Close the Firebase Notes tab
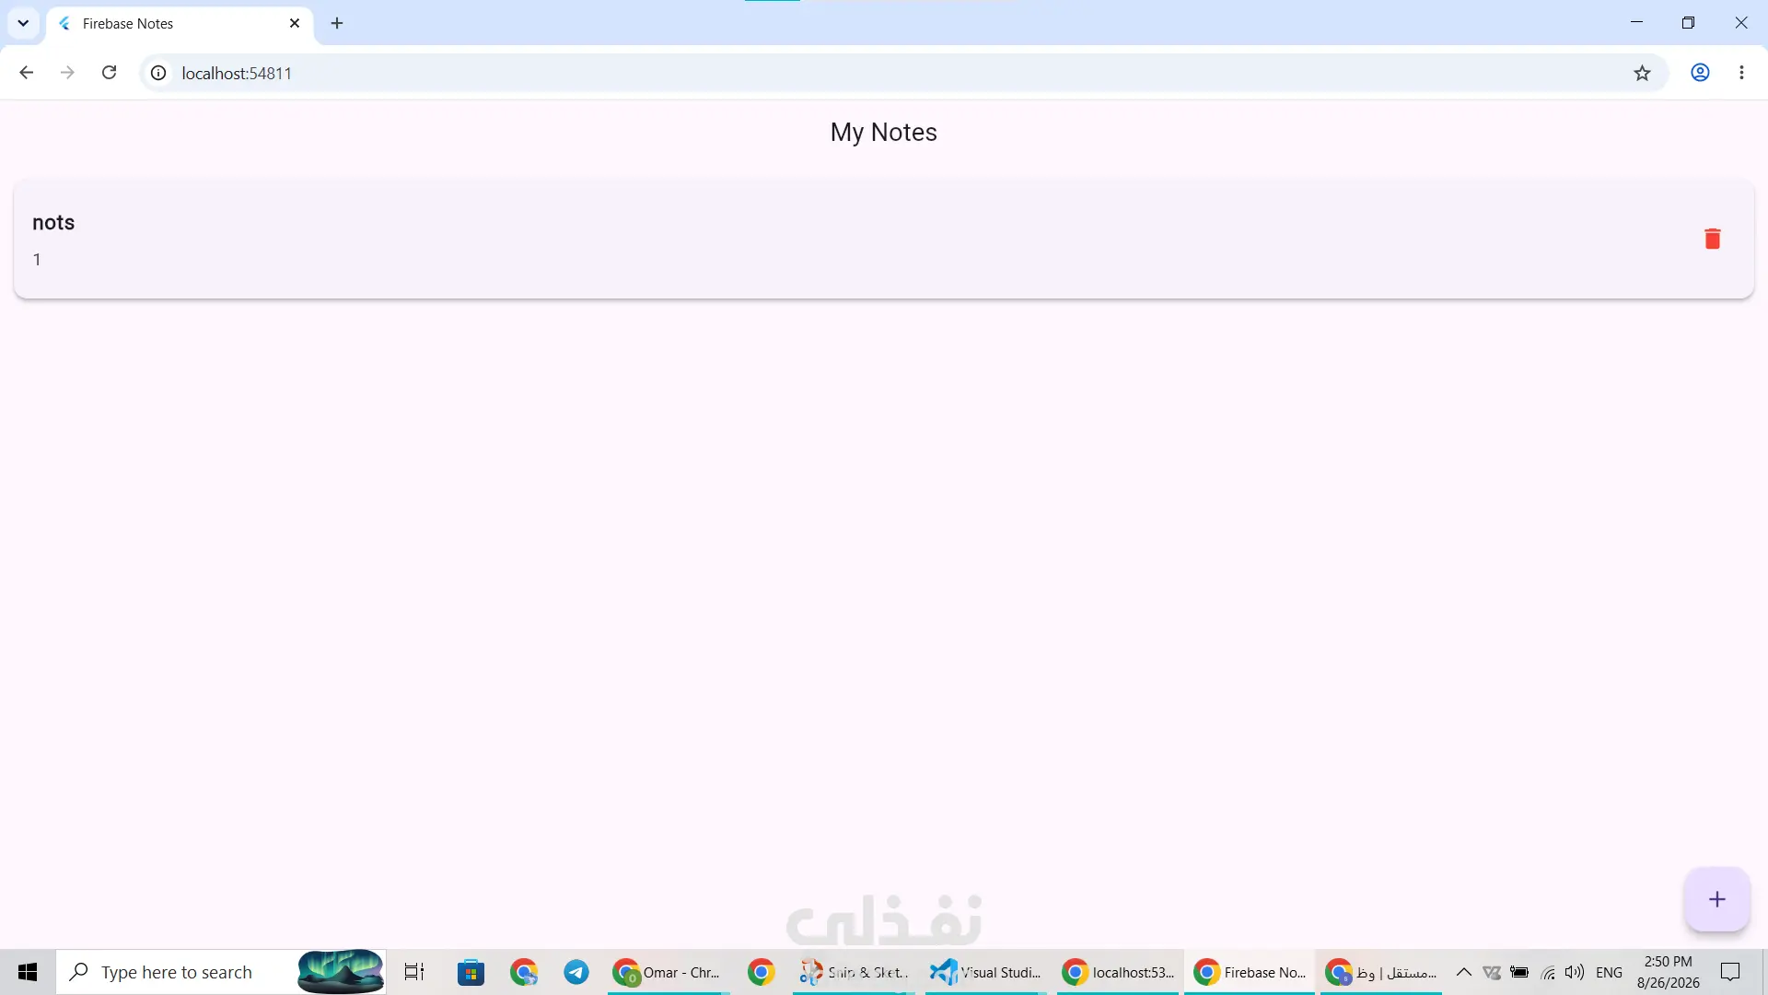The height and width of the screenshot is (995, 1768). click(295, 23)
